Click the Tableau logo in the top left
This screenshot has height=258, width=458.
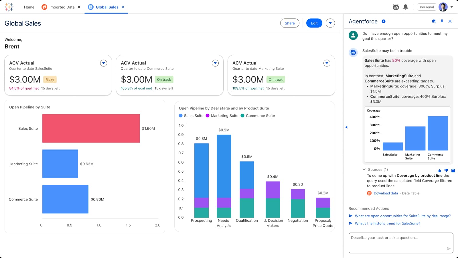pos(9,6)
